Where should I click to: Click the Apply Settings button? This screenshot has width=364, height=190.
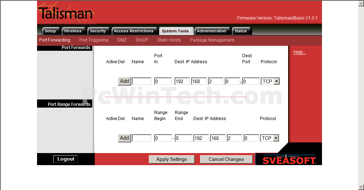coord(172,159)
